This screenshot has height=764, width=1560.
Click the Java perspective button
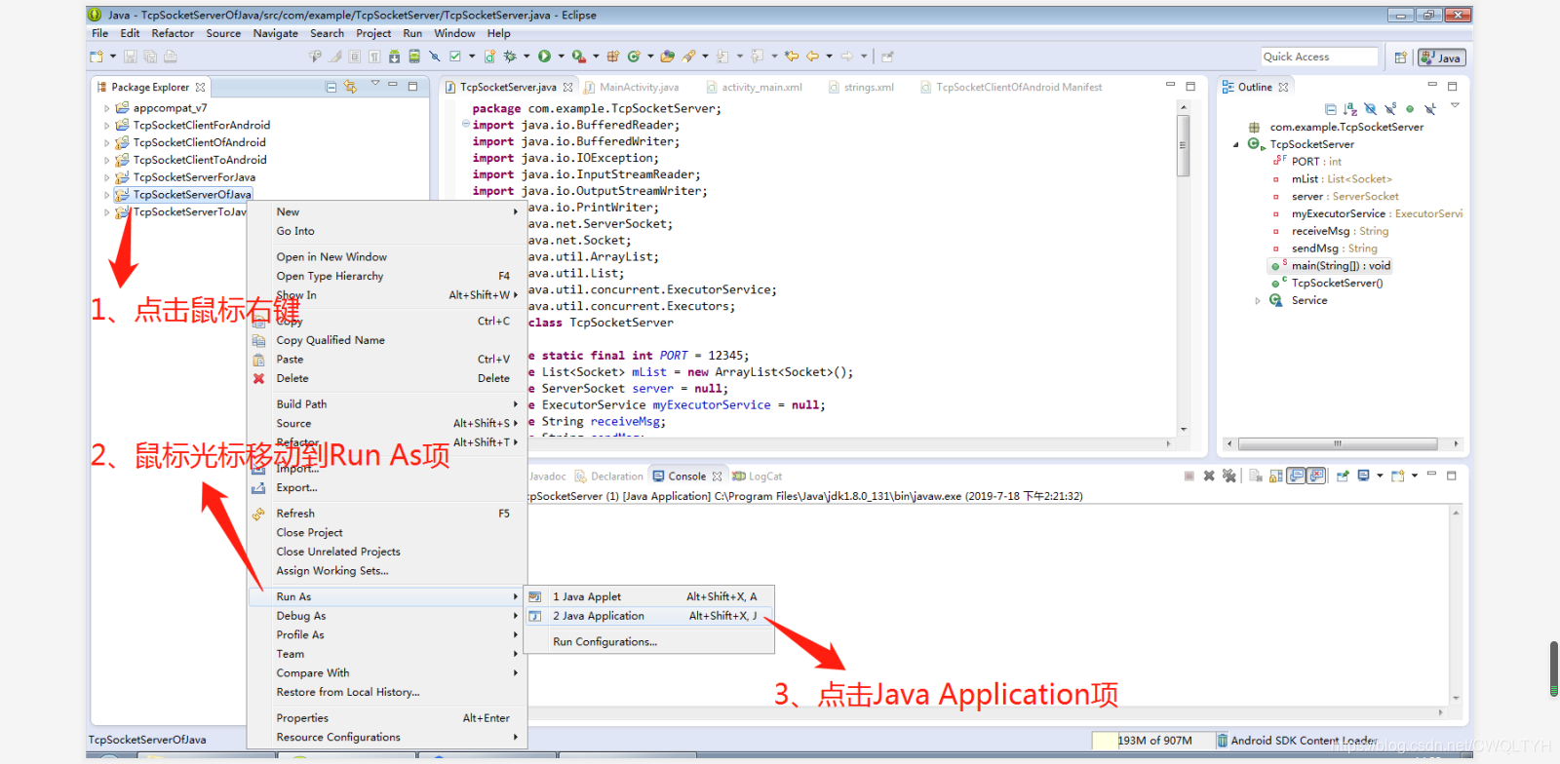[x=1442, y=57]
